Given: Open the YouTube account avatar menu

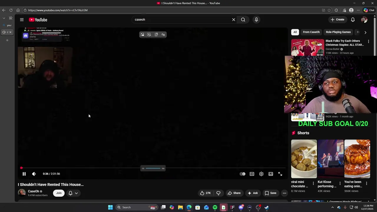Looking at the screenshot, I should pos(364,20).
